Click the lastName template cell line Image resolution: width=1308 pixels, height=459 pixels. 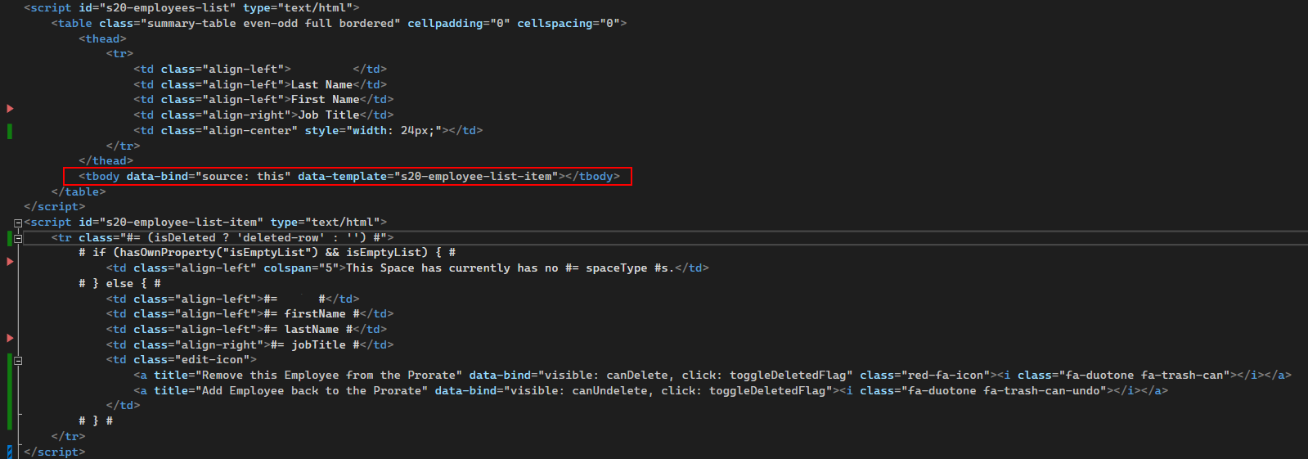tap(246, 330)
